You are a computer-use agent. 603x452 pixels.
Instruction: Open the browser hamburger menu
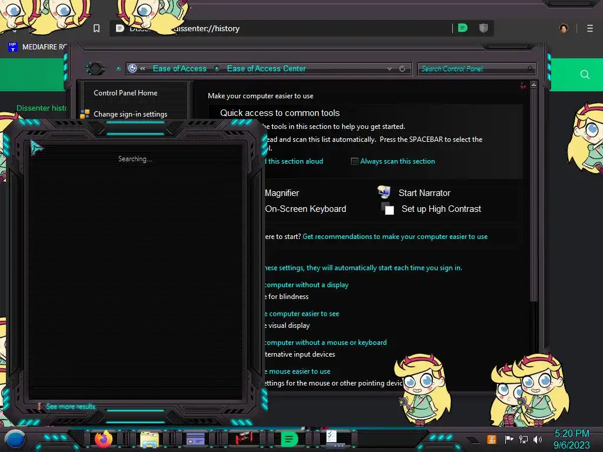tap(590, 28)
